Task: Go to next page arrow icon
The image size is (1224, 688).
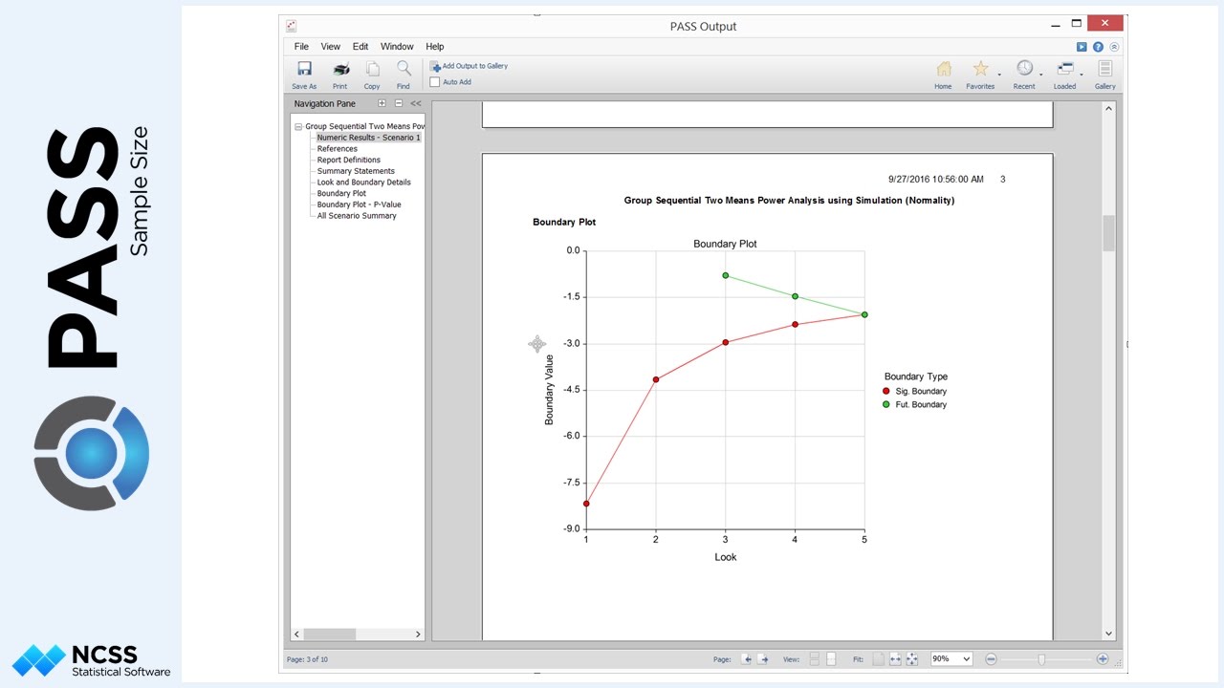Action: [x=763, y=659]
